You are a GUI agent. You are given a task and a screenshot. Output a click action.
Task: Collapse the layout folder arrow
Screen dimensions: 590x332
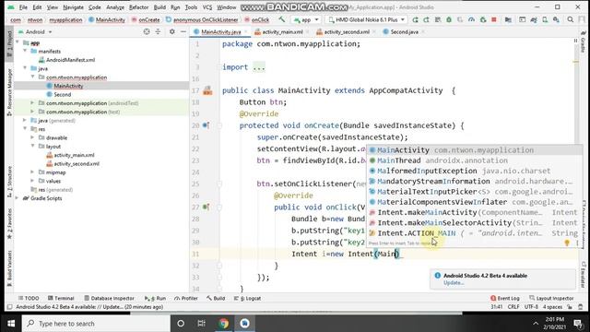coord(33,146)
